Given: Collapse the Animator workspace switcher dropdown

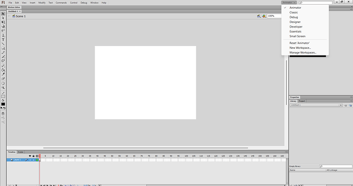Looking at the screenshot, I should click(289, 3).
